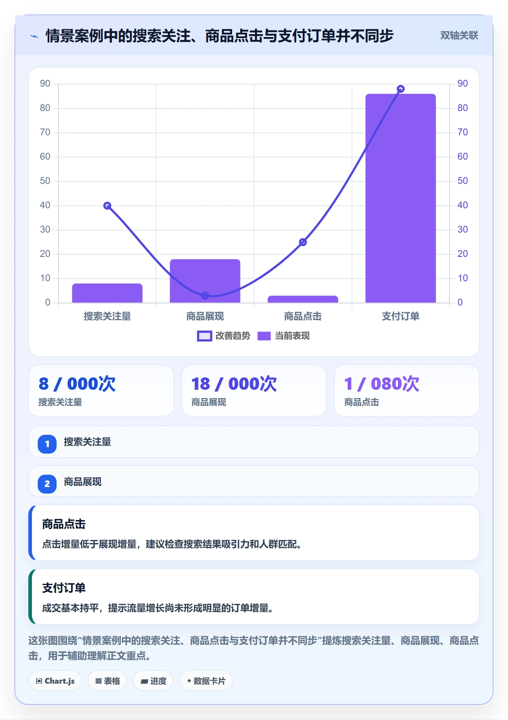Click the number 1 badge for 搜索关注量
This screenshot has height=720, width=508.
[x=47, y=444]
